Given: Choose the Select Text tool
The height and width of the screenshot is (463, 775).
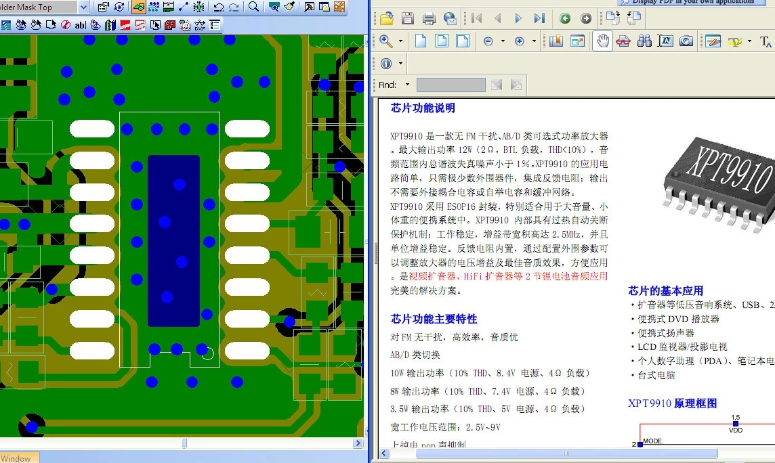Looking at the screenshot, I should coord(665,41).
